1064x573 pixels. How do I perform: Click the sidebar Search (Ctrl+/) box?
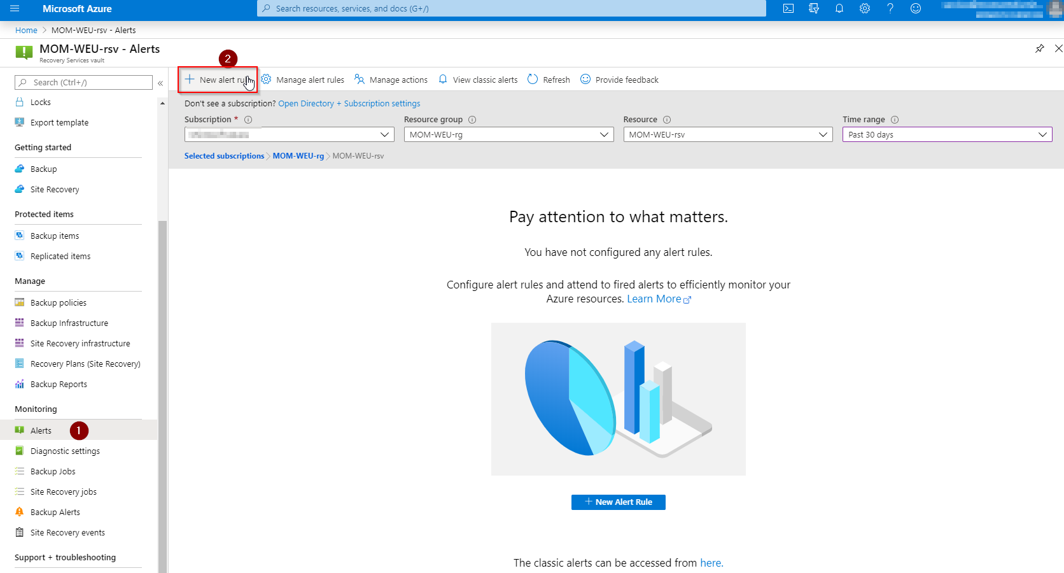tap(83, 82)
